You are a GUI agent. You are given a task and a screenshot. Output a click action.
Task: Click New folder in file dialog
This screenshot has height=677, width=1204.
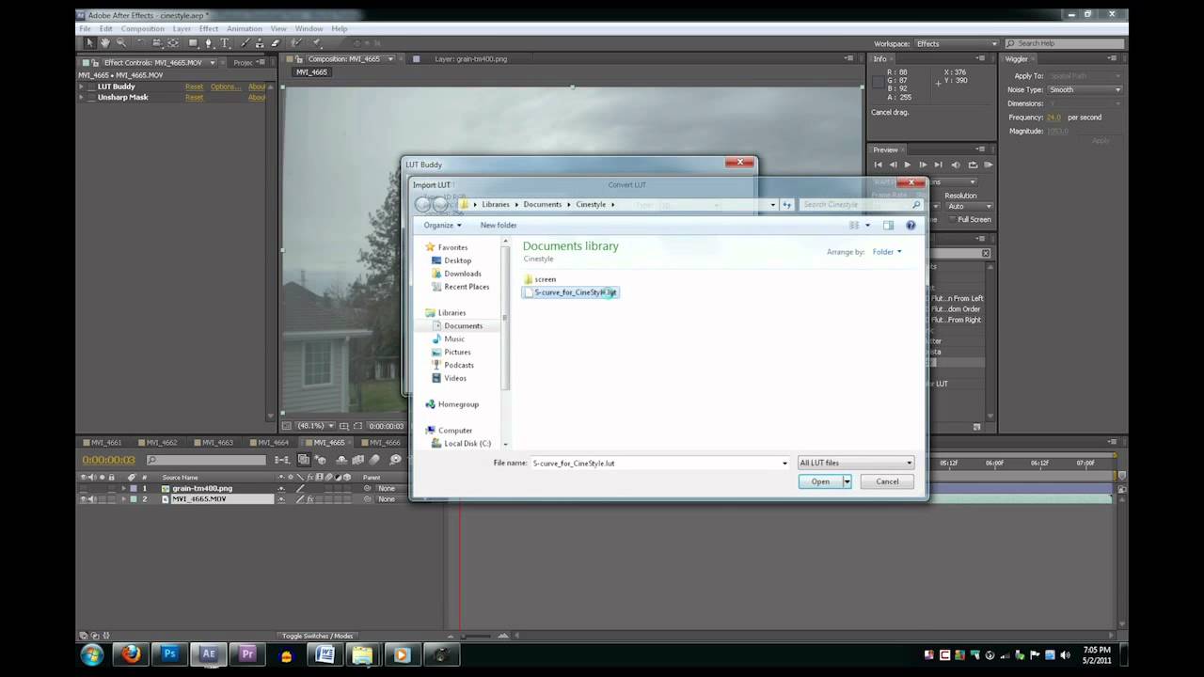click(x=499, y=226)
